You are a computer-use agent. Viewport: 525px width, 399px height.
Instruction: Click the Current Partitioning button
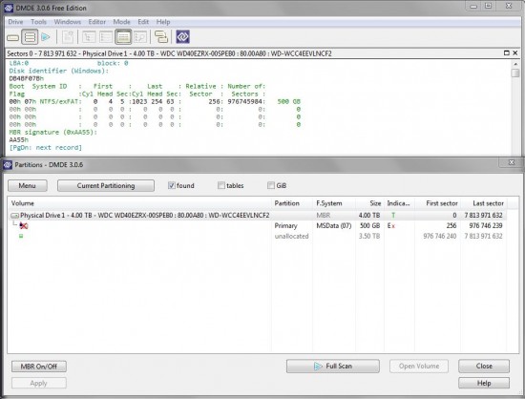point(106,186)
